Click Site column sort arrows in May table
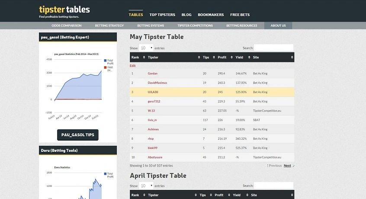This screenshot has height=199, width=366. 292,57
